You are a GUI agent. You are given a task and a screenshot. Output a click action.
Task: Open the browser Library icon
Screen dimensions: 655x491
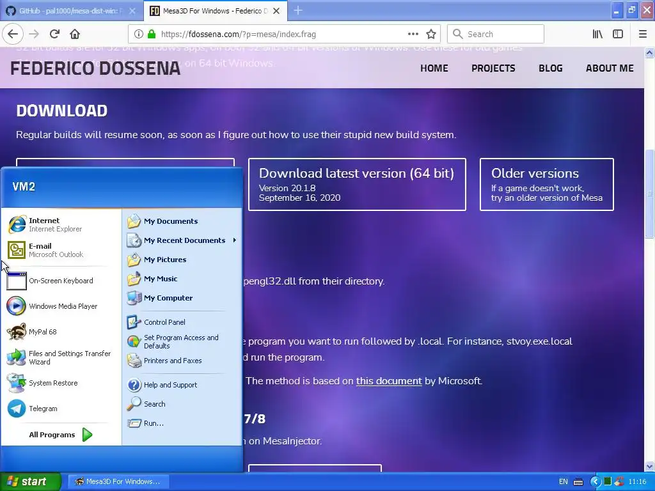pyautogui.click(x=597, y=35)
